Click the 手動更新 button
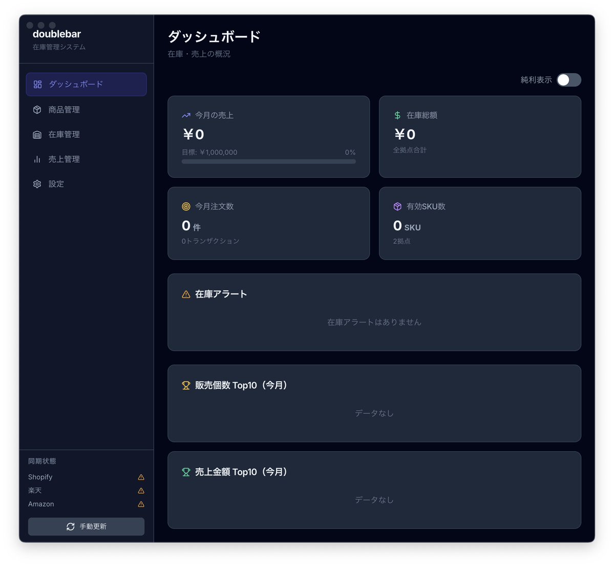Image resolution: width=614 pixels, height=566 pixels. (x=86, y=527)
